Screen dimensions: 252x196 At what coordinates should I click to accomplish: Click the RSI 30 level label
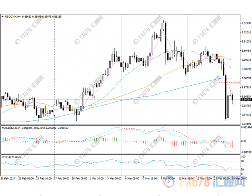coord(243,170)
